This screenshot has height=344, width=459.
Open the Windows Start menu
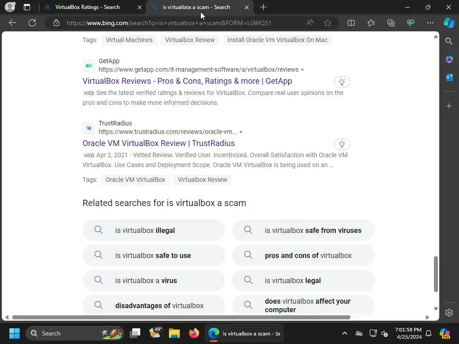14,333
